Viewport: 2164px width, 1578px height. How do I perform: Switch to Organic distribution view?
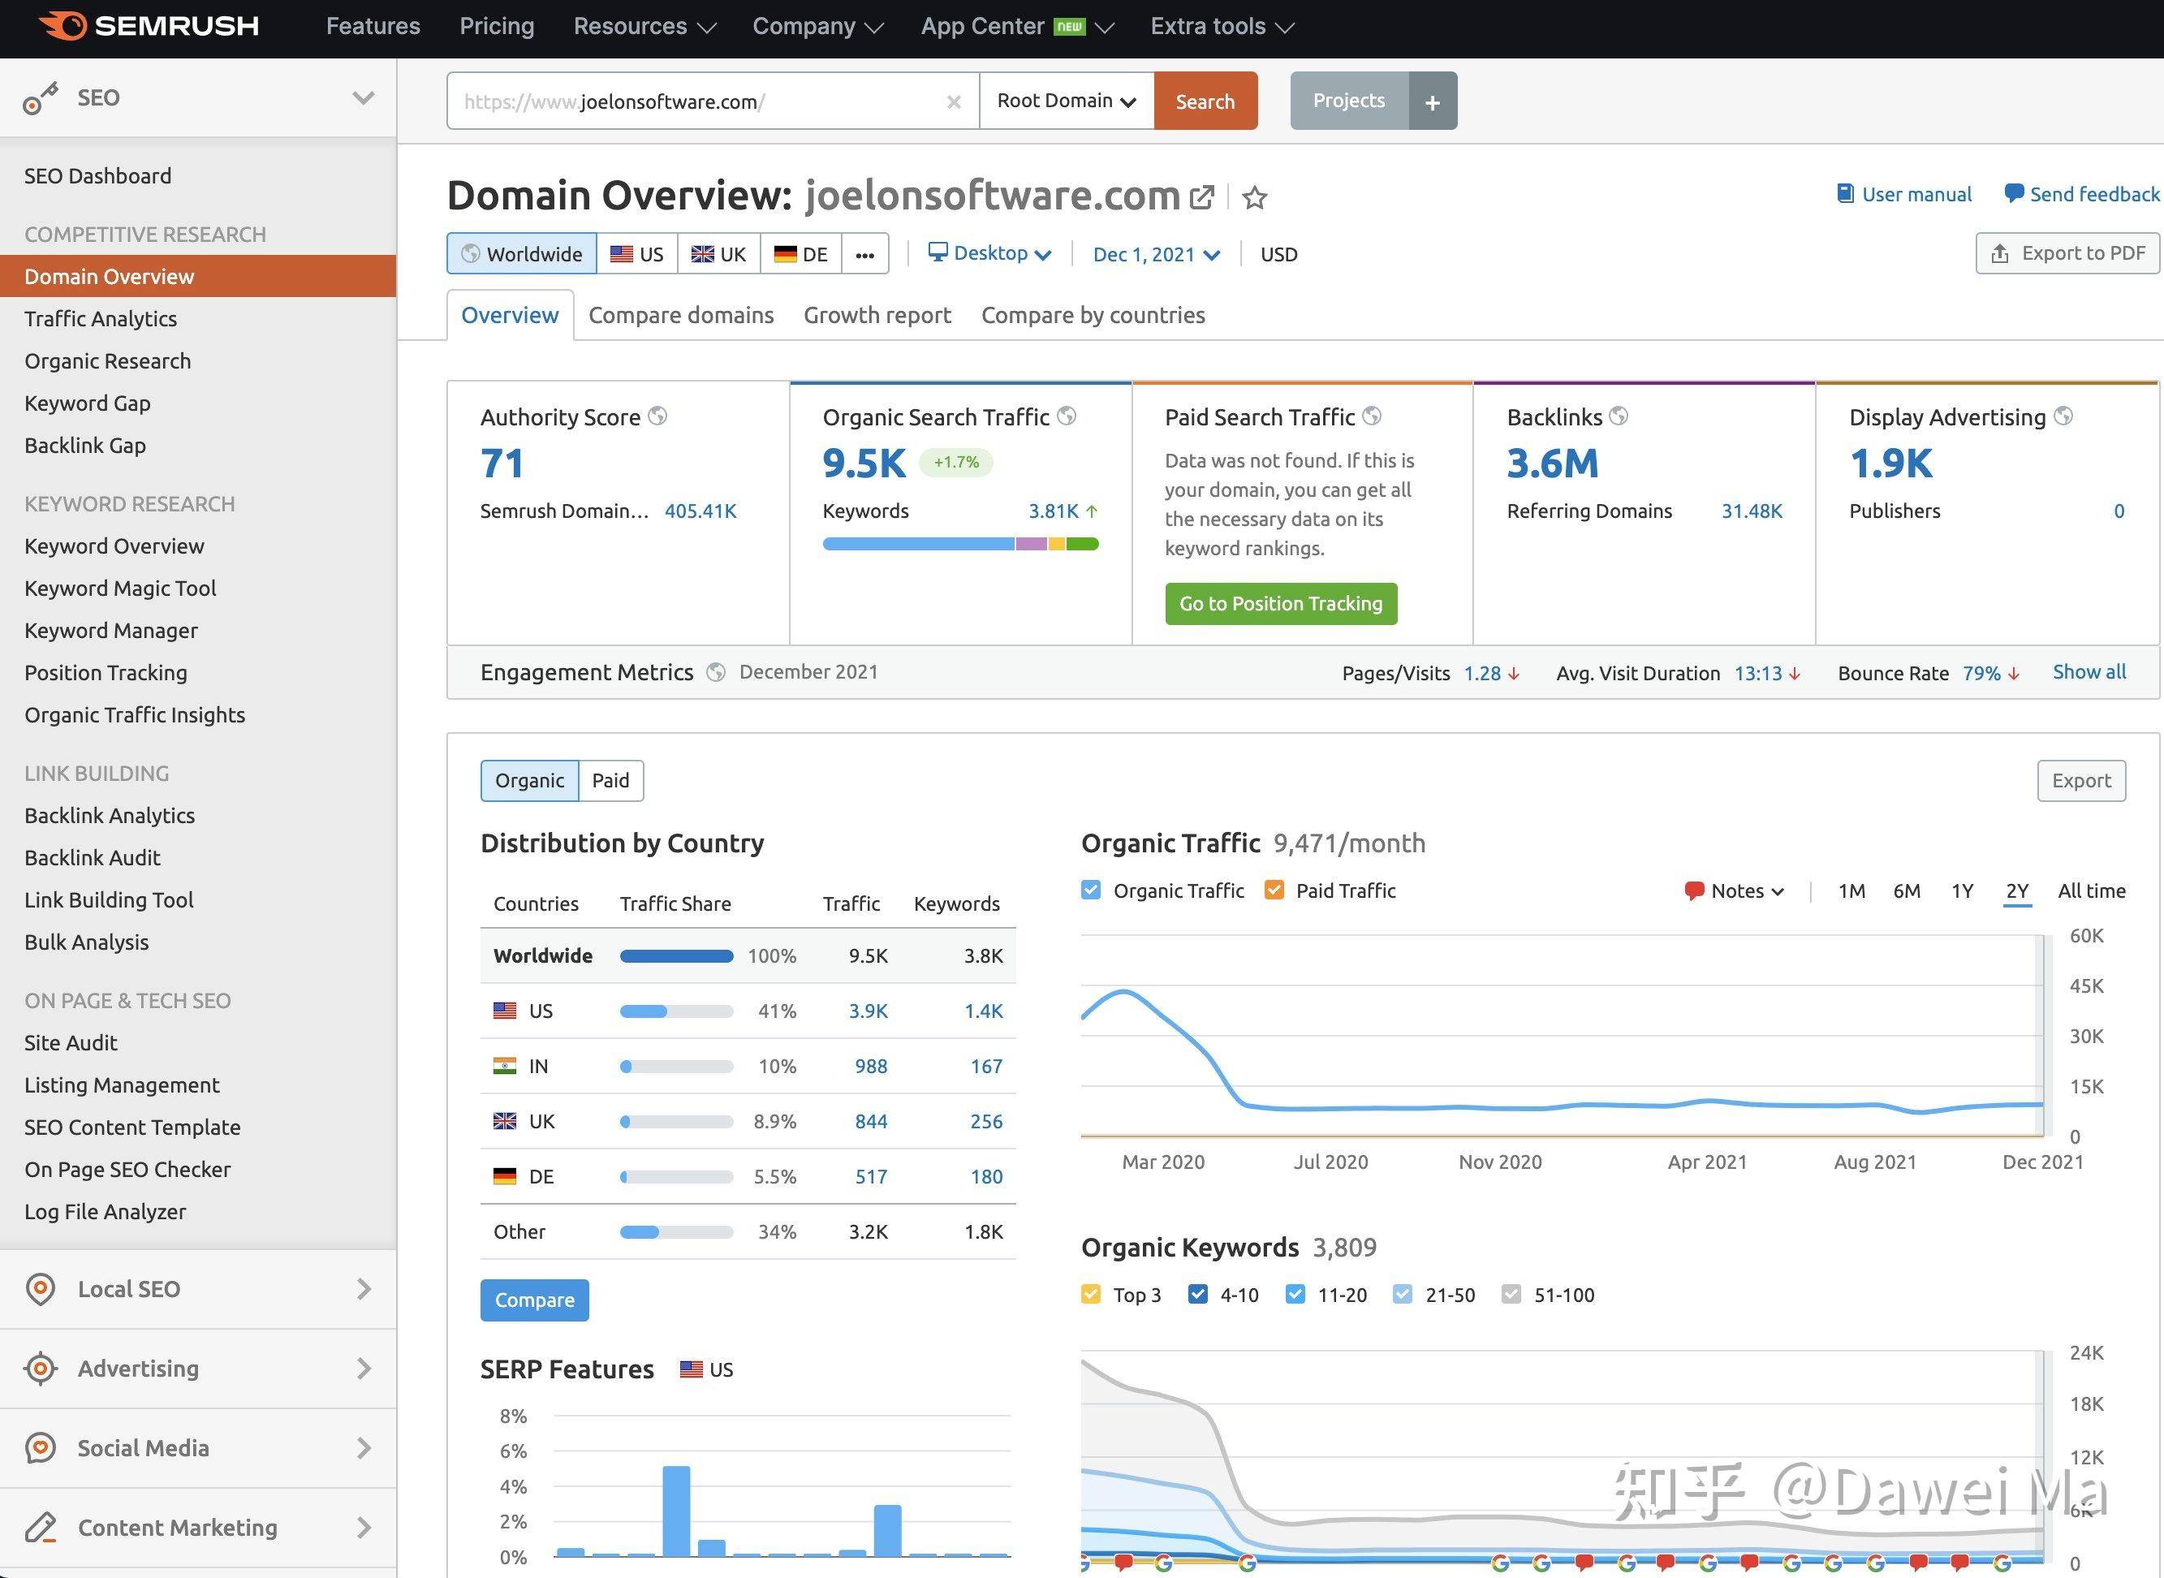coord(529,780)
